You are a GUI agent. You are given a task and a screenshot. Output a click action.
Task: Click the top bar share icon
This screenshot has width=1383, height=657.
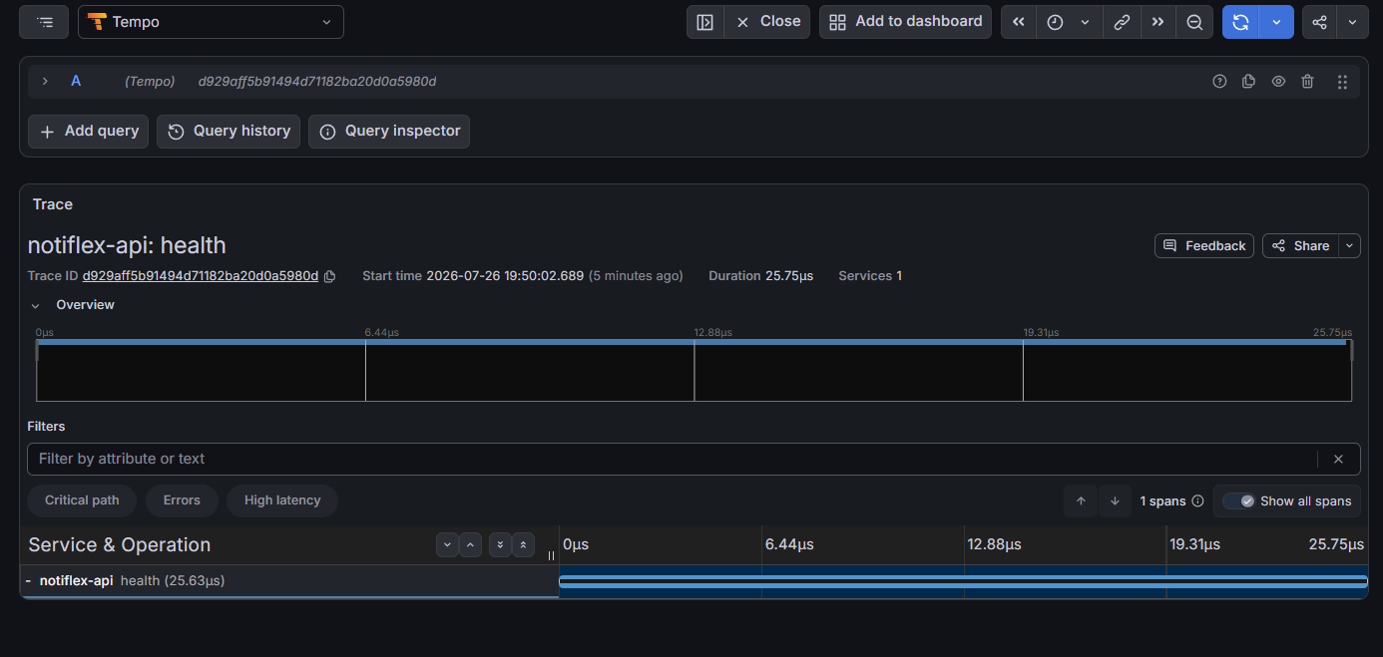point(1320,22)
